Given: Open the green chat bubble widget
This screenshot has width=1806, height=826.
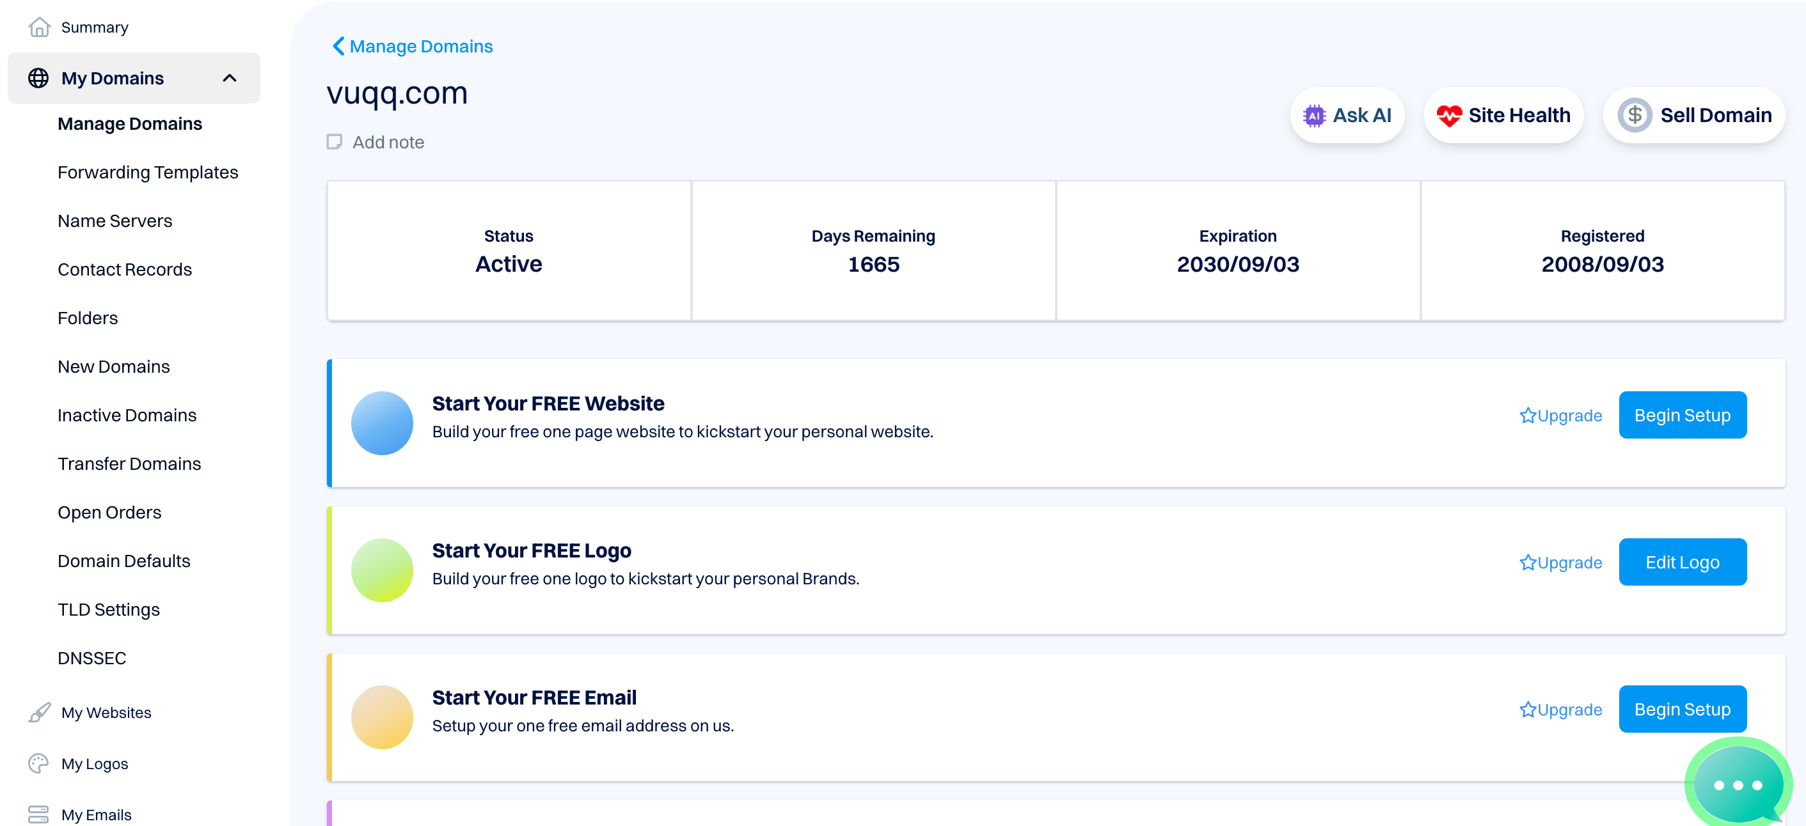Looking at the screenshot, I should (1738, 784).
